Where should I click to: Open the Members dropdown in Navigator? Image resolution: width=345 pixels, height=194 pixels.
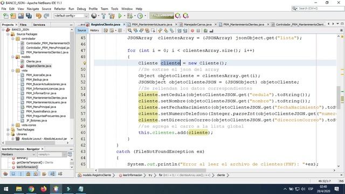(x=18, y=155)
